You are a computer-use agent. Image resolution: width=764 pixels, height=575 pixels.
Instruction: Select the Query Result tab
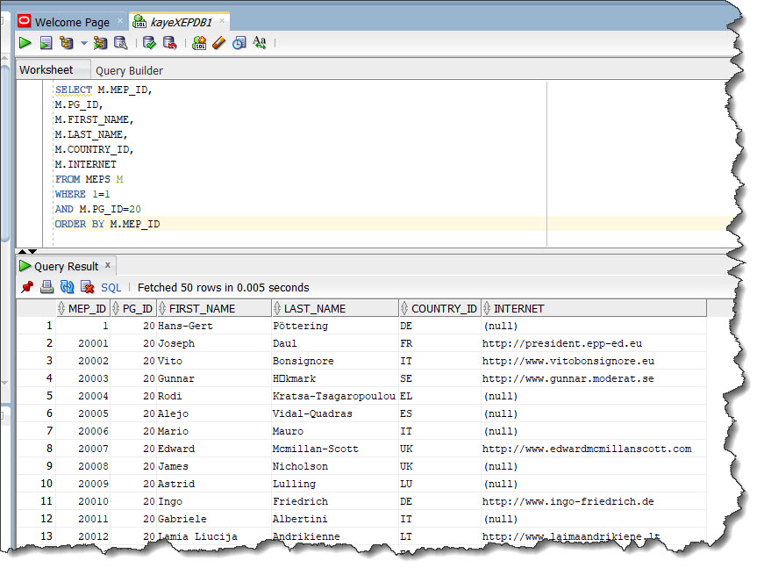pyautogui.click(x=67, y=266)
